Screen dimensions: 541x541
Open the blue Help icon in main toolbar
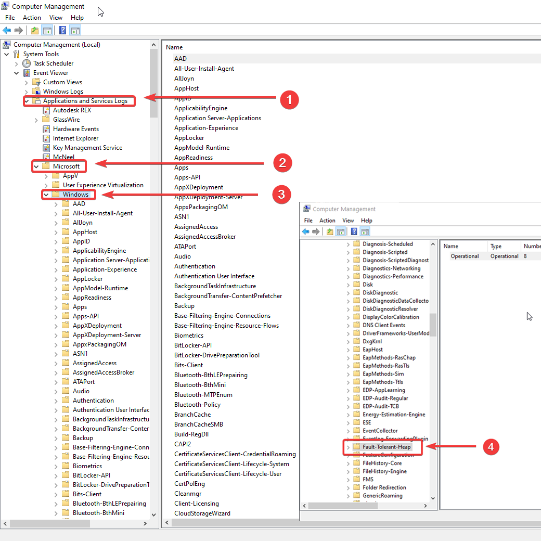[62, 31]
